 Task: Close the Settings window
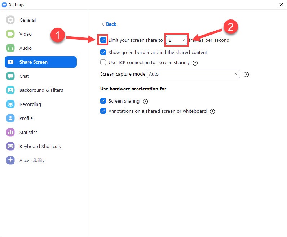coord(281,5)
